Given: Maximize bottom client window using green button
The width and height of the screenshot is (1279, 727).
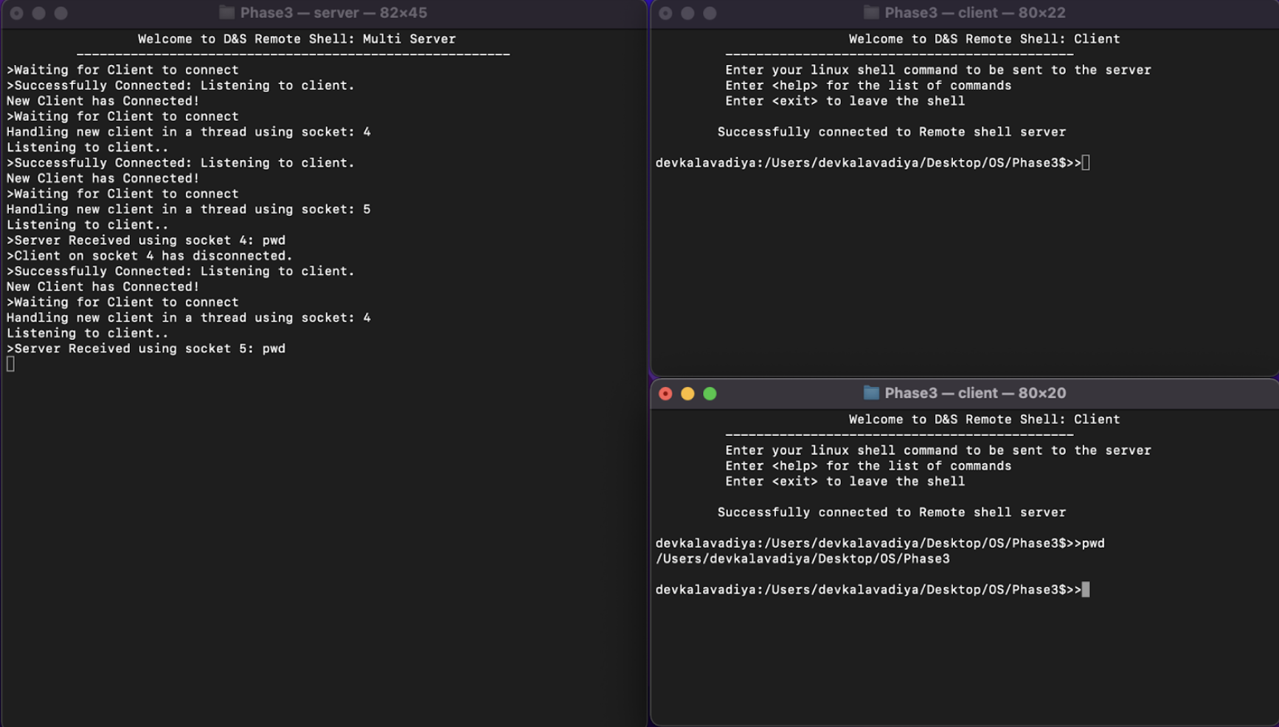Looking at the screenshot, I should (x=710, y=394).
